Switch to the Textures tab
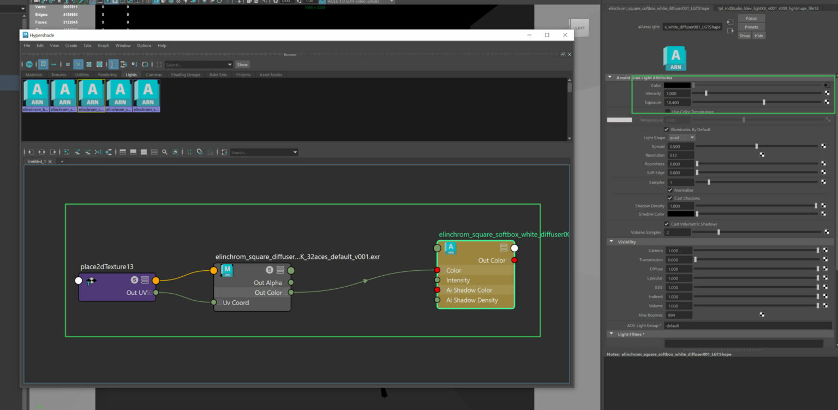The height and width of the screenshot is (410, 838). (58, 75)
